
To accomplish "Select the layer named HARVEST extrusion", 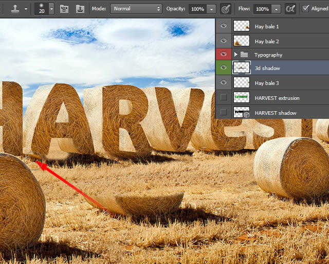I will tap(277, 98).
